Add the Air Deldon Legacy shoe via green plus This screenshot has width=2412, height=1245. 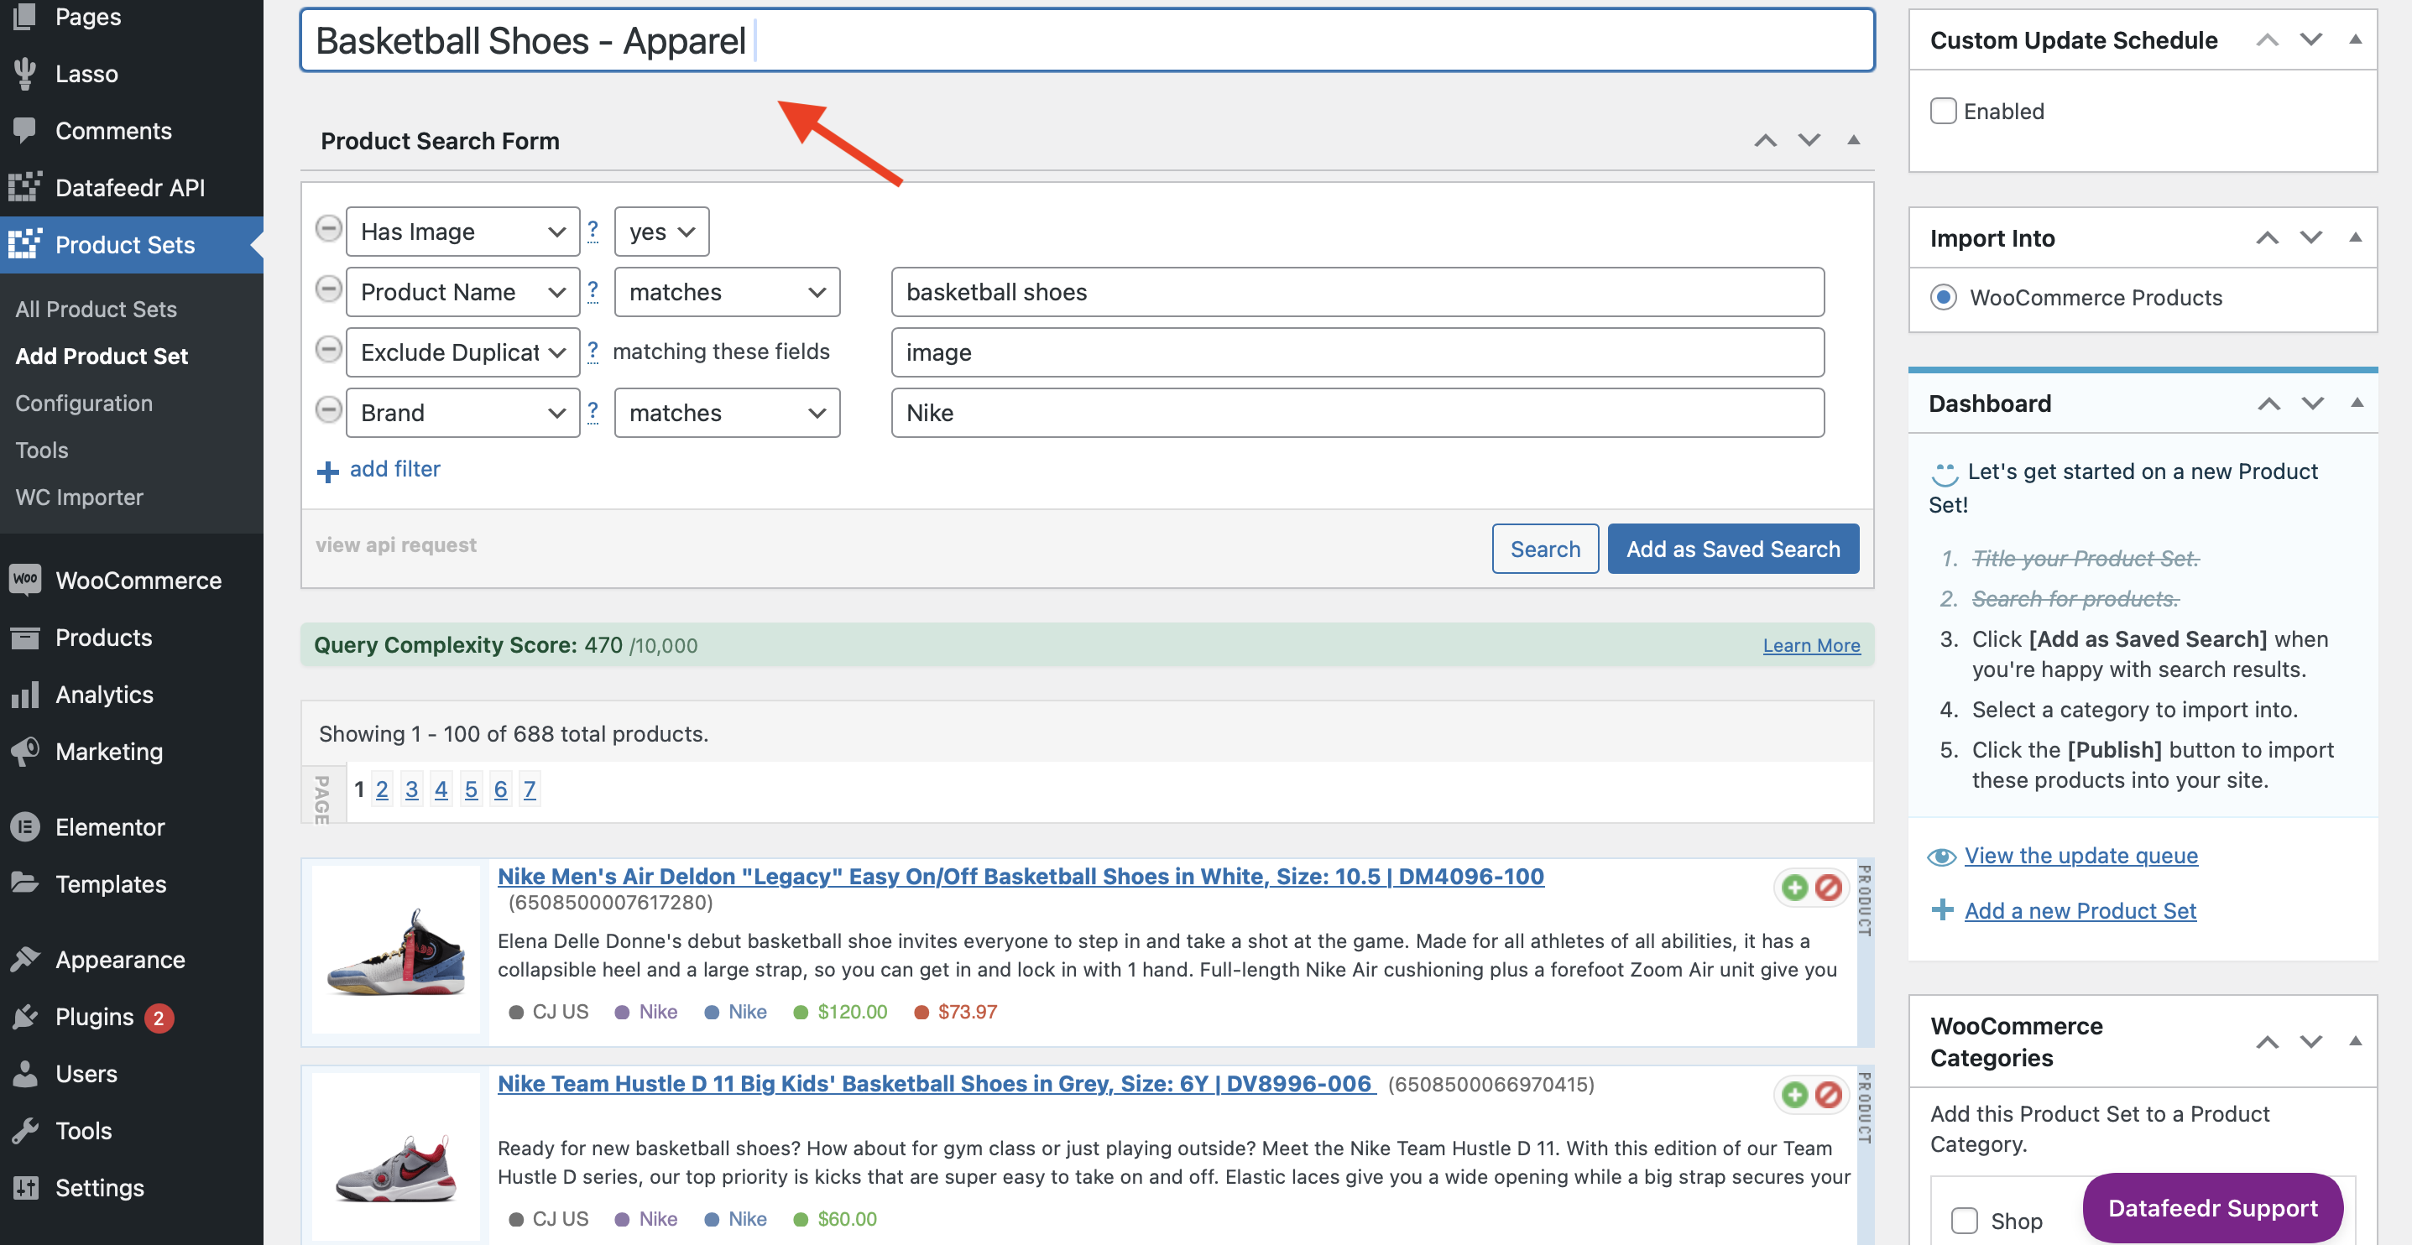tap(1794, 887)
